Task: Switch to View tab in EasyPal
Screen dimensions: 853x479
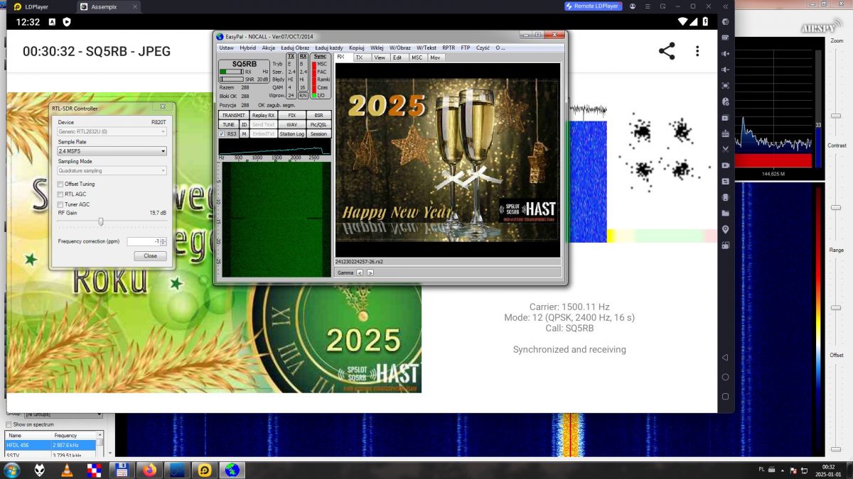Action: click(x=380, y=57)
